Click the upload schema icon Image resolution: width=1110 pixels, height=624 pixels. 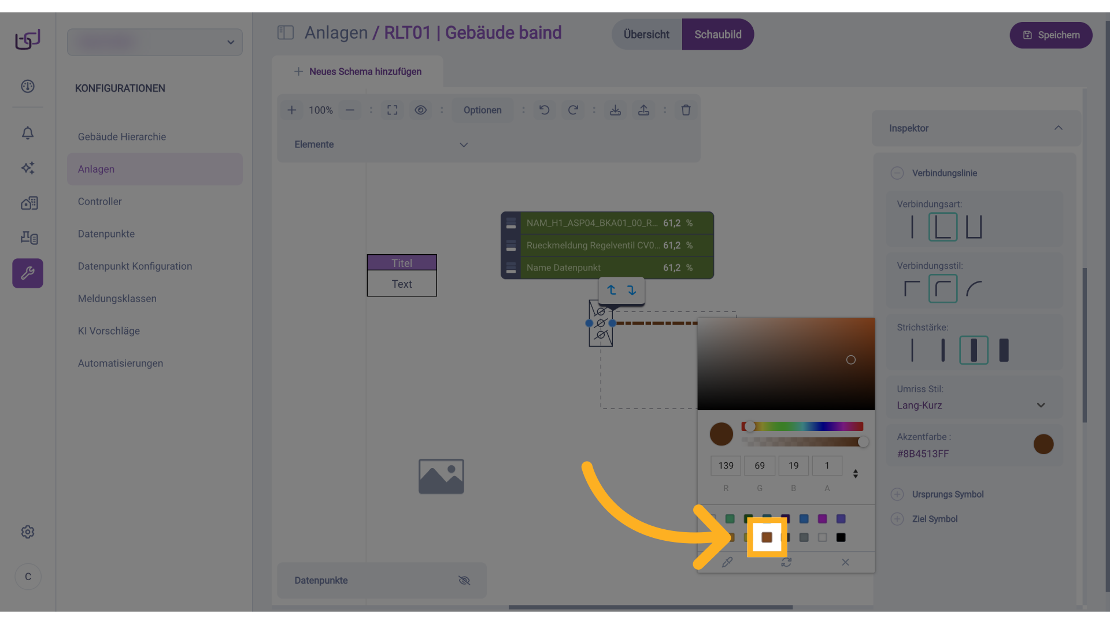click(643, 110)
